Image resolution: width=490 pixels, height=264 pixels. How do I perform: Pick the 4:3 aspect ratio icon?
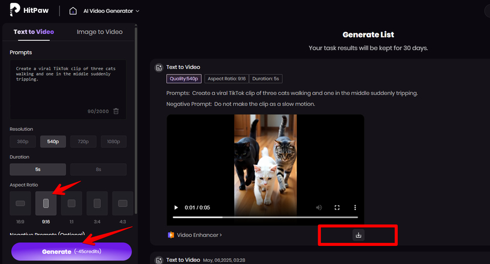coord(123,204)
